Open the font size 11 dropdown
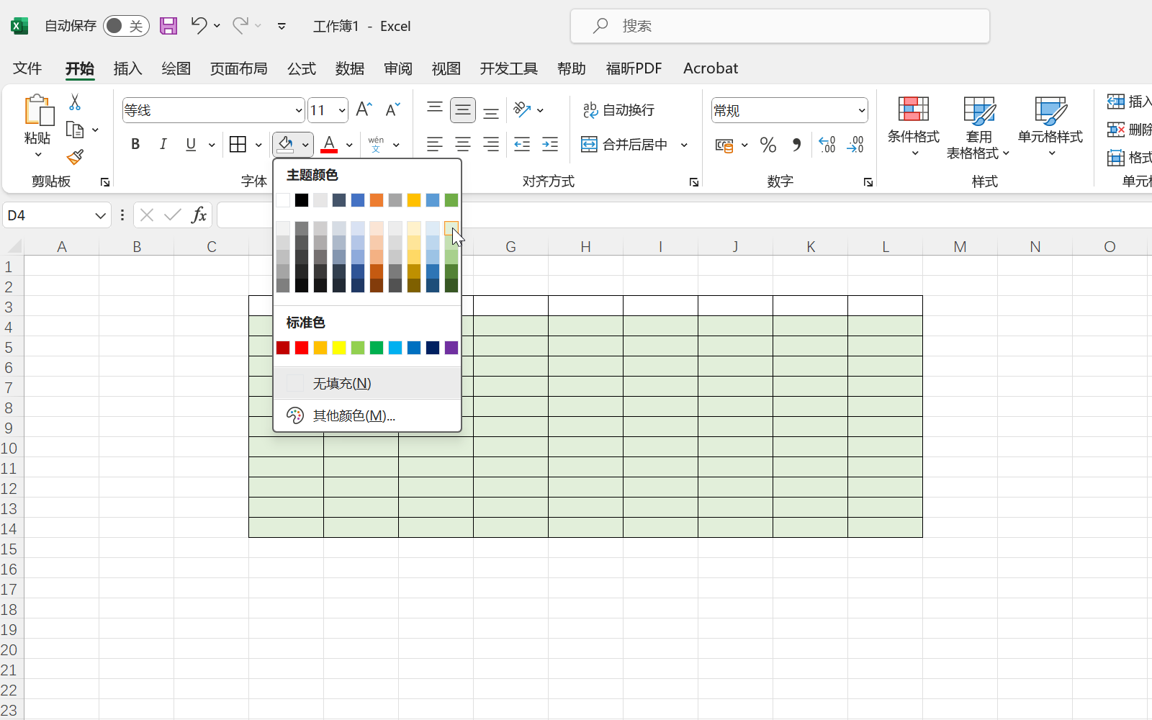Image resolution: width=1152 pixels, height=720 pixels. click(342, 110)
